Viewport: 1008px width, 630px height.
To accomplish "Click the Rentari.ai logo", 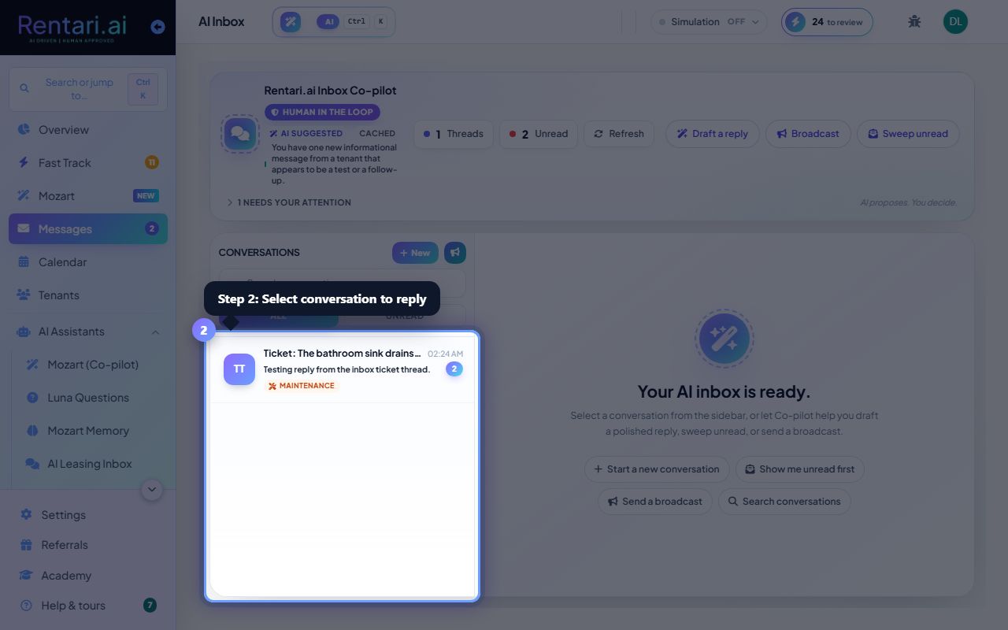I will pyautogui.click(x=72, y=27).
